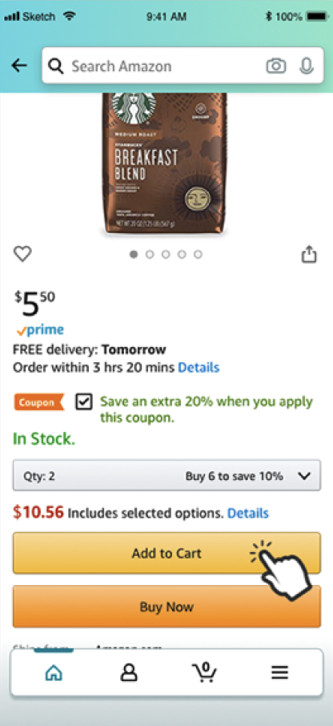Add to Cart button
Image resolution: width=333 pixels, height=726 pixels.
click(166, 553)
